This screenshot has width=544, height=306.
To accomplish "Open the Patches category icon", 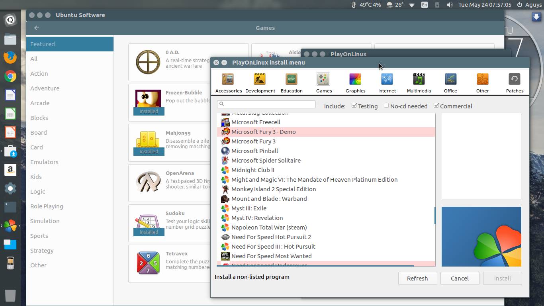I will pyautogui.click(x=515, y=79).
